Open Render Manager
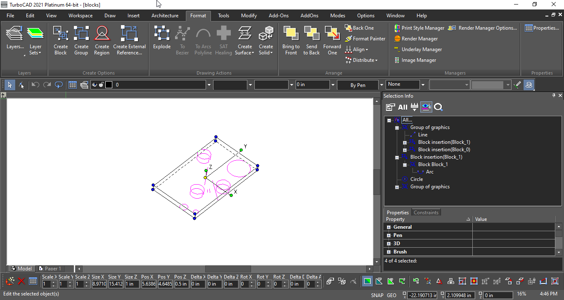This screenshot has height=300, width=564. 415,39
